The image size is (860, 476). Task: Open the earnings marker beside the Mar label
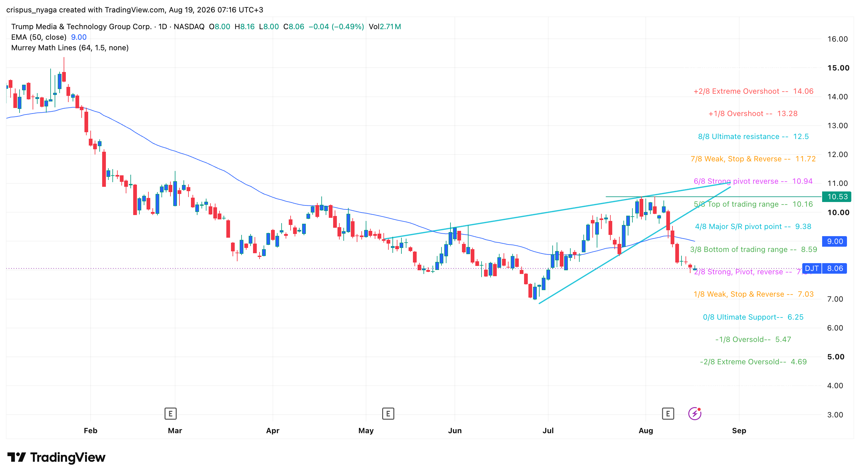170,414
